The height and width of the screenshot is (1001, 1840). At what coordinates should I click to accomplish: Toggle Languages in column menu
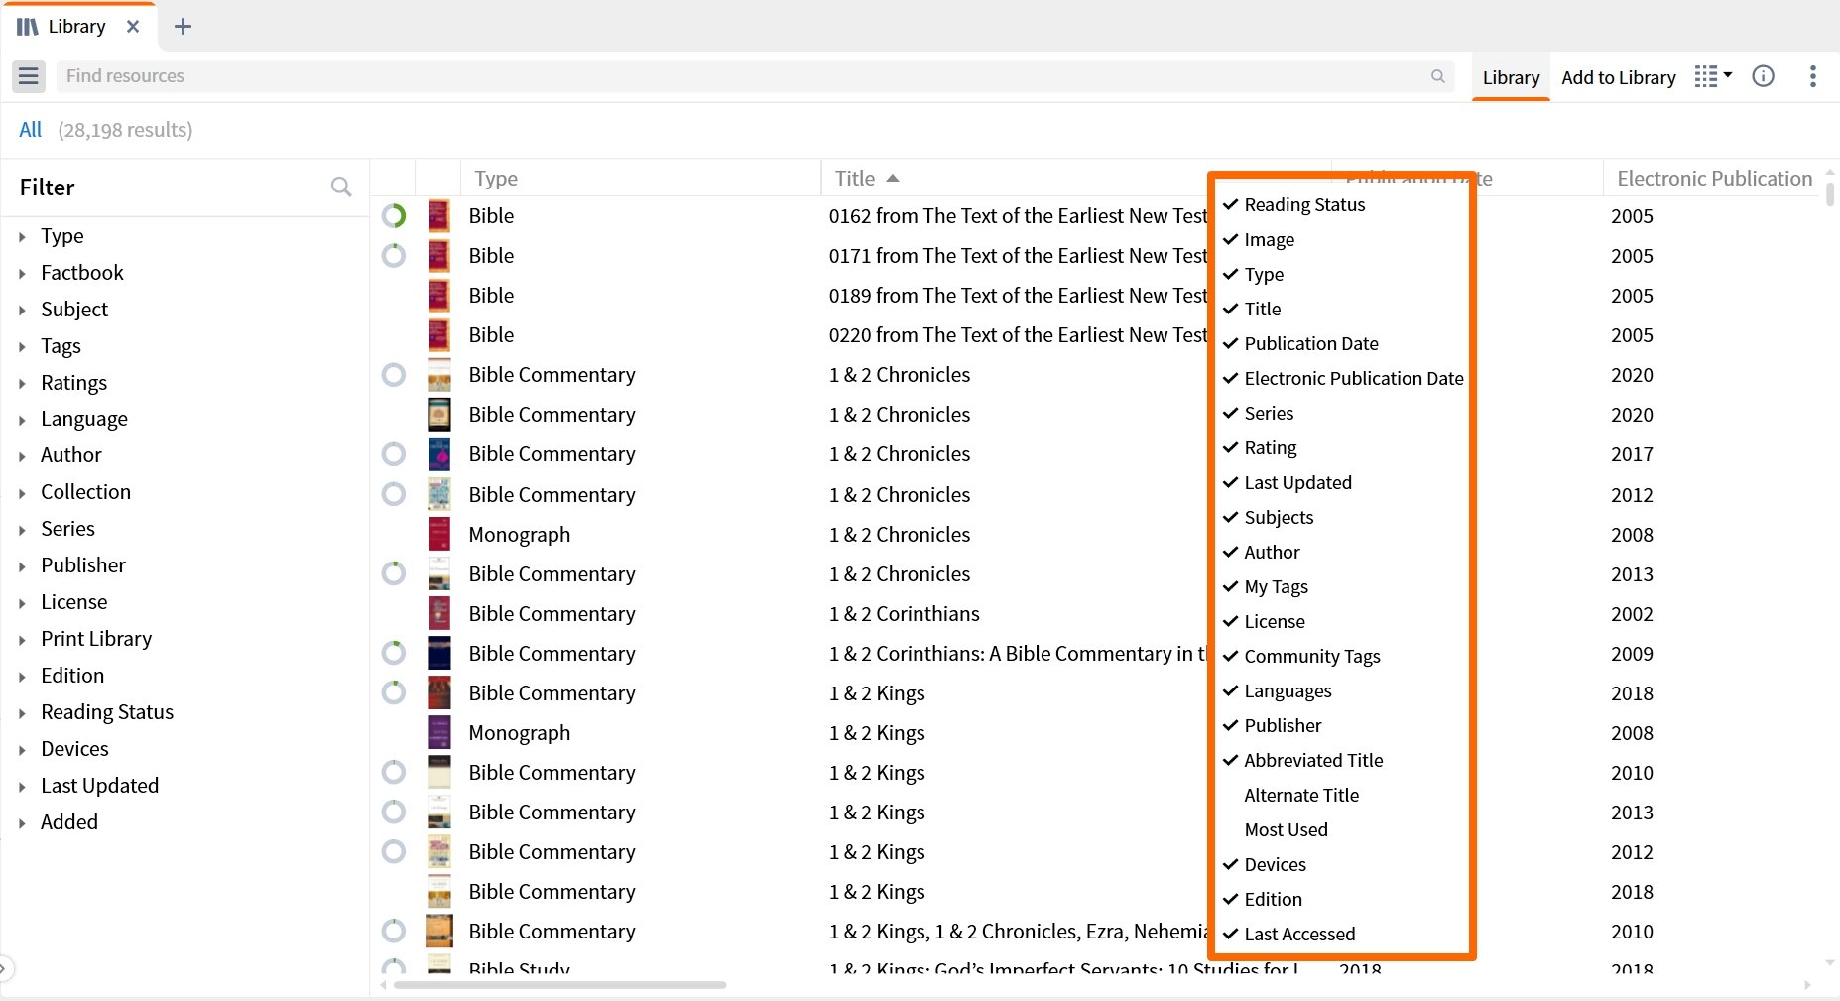[1277, 690]
